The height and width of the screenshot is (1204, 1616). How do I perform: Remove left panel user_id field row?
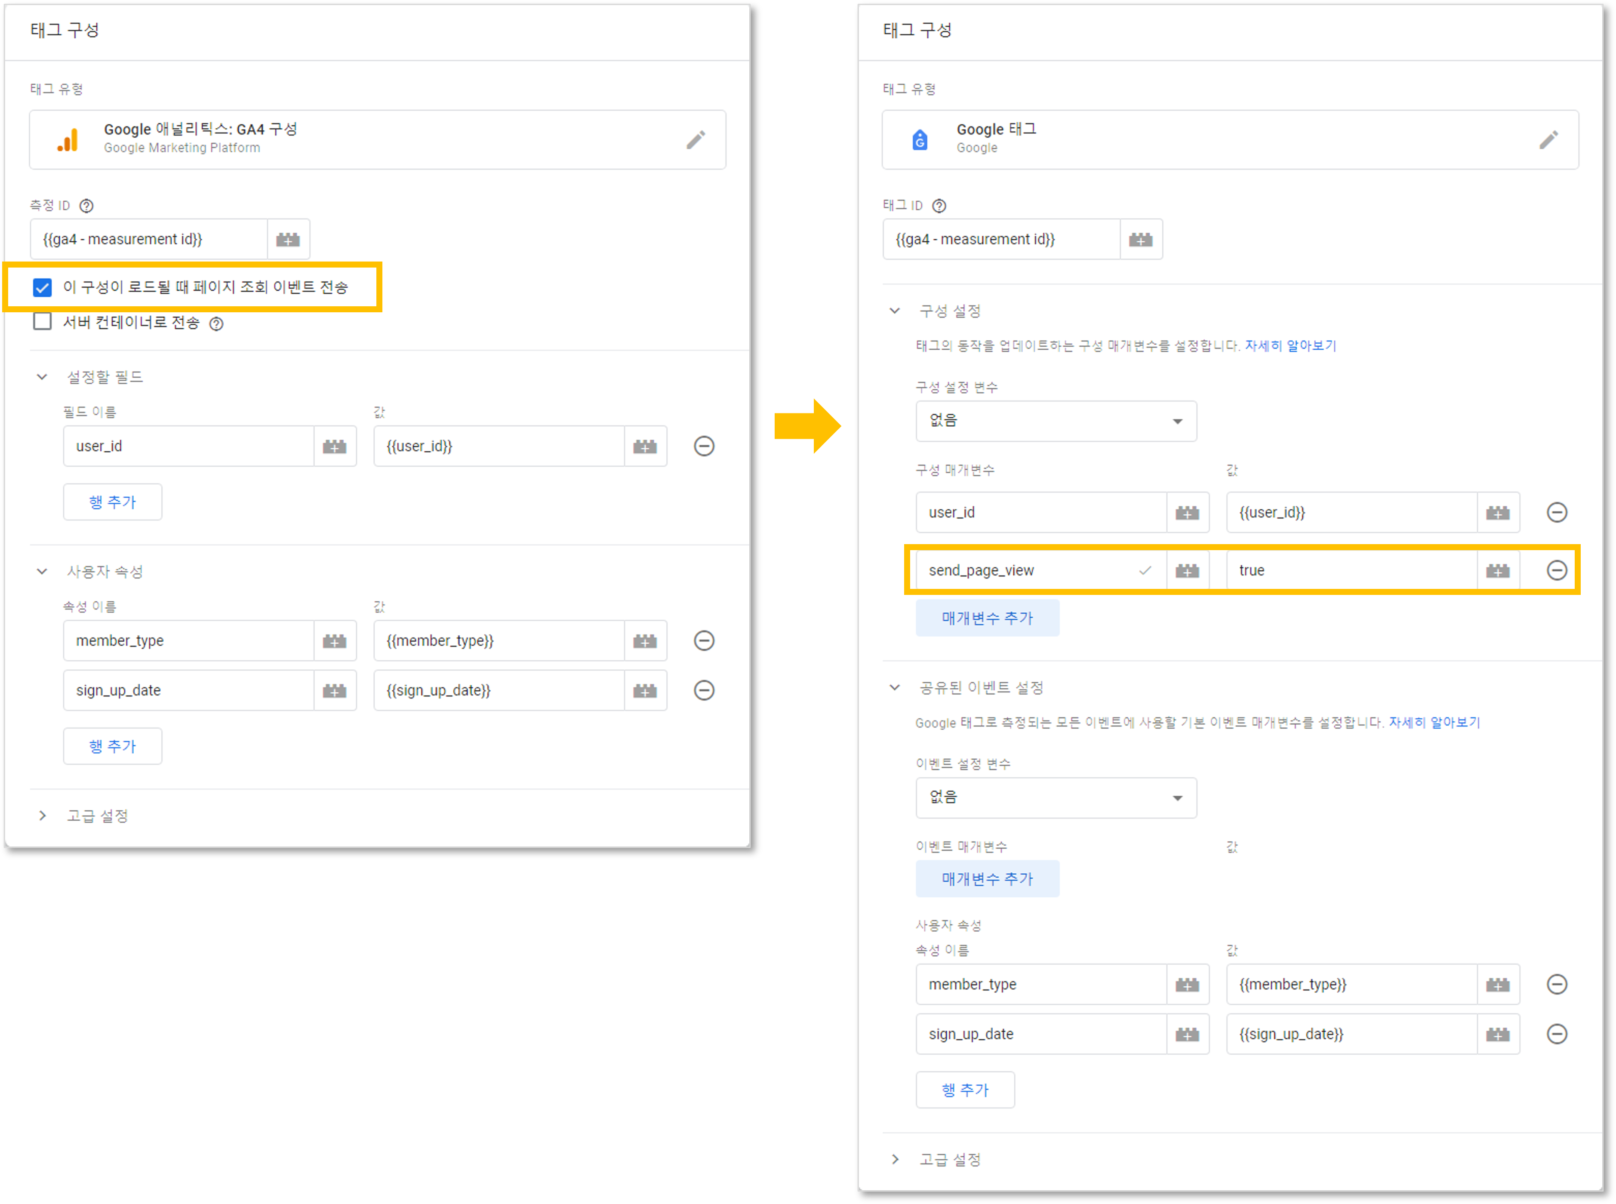coord(704,446)
